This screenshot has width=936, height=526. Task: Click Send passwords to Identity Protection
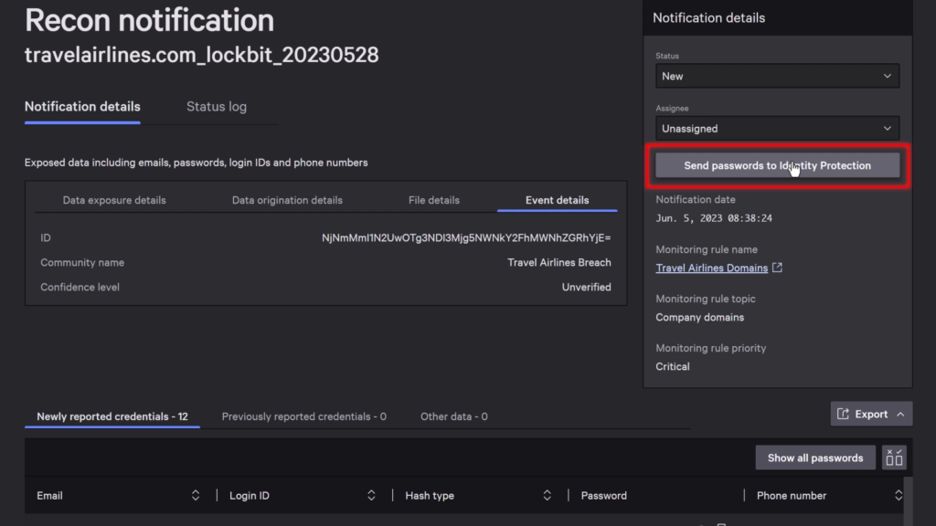point(776,165)
